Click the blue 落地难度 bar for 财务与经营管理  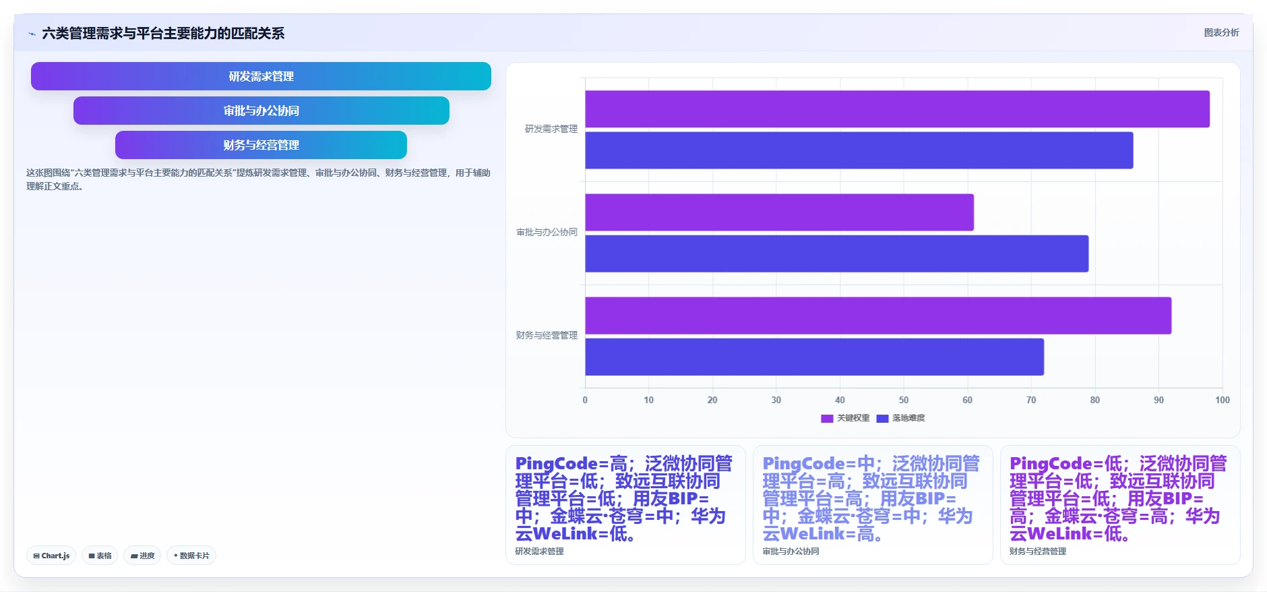[x=814, y=357]
